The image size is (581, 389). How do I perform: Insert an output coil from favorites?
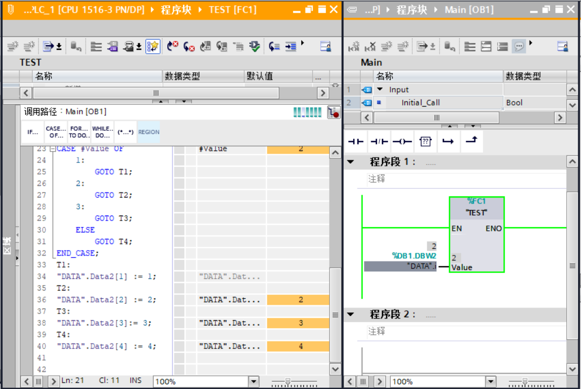click(x=402, y=141)
